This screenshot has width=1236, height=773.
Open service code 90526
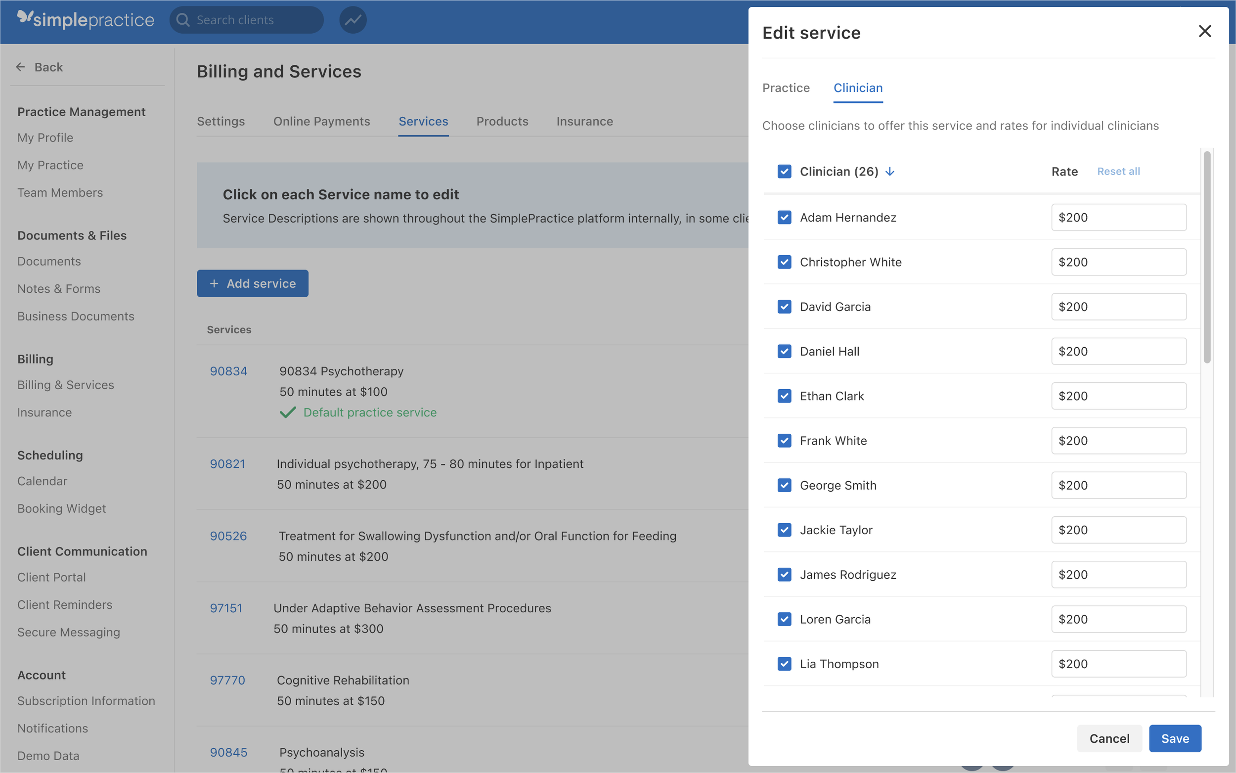[x=228, y=536]
